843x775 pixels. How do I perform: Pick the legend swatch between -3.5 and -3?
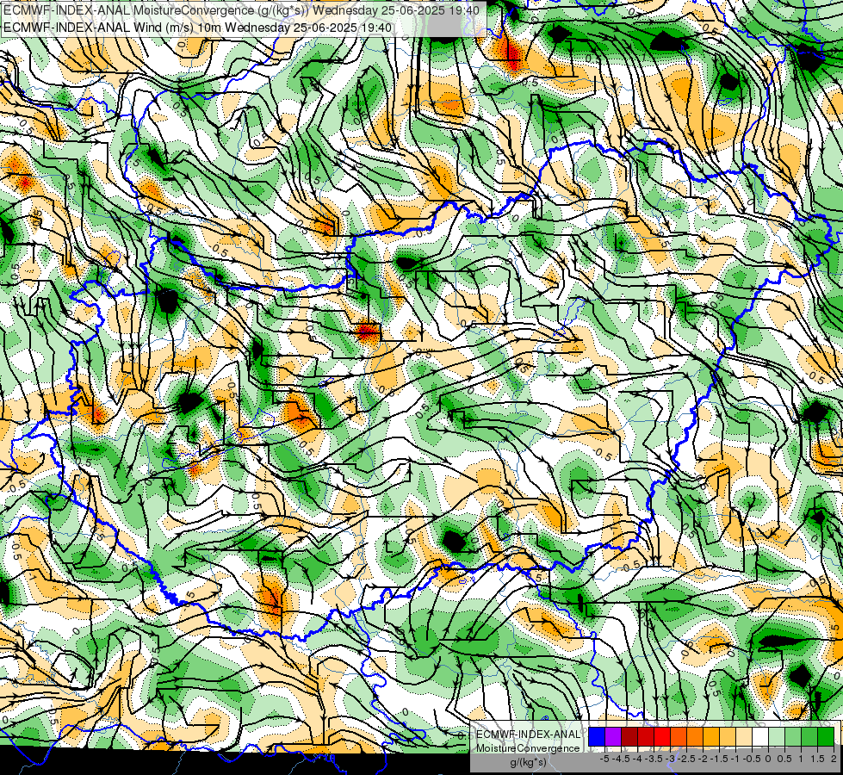pyautogui.click(x=662, y=737)
